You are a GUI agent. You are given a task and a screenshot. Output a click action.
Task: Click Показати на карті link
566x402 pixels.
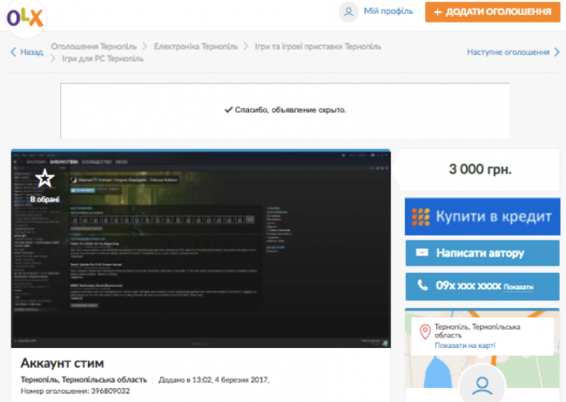click(466, 346)
